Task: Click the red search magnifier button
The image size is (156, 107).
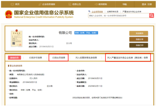Action: click(x=151, y=15)
